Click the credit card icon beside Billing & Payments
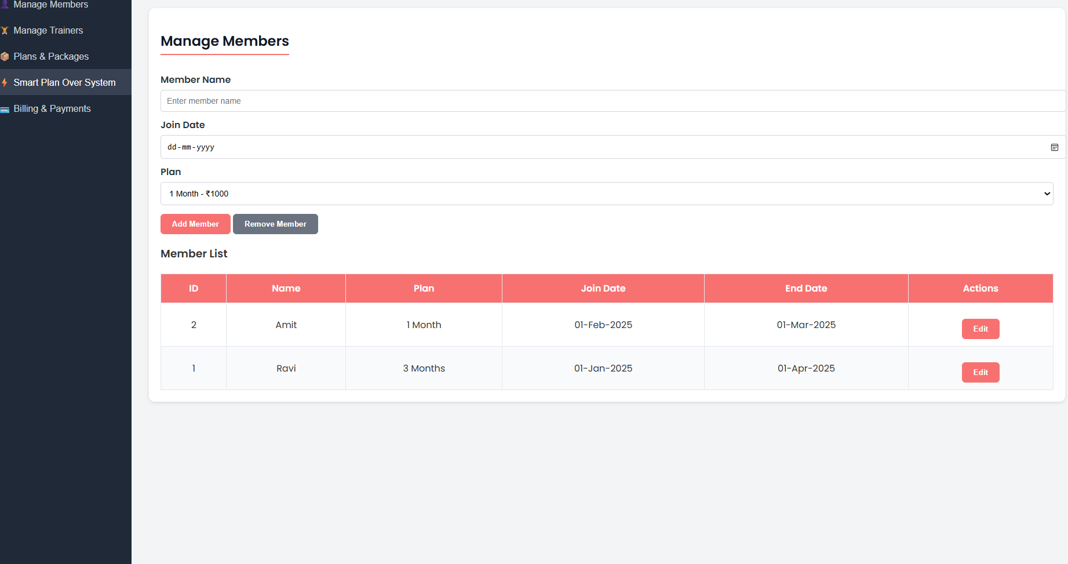1068x564 pixels. click(5, 108)
